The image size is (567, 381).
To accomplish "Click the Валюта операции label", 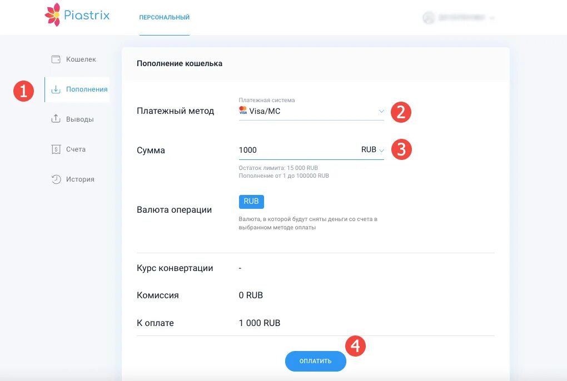I will [175, 210].
